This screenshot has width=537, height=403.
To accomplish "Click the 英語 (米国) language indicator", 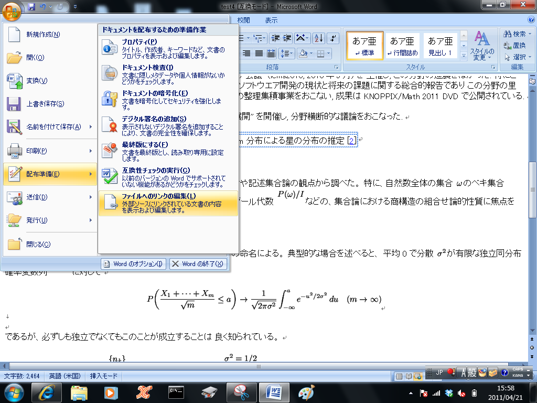I will tap(65, 376).
